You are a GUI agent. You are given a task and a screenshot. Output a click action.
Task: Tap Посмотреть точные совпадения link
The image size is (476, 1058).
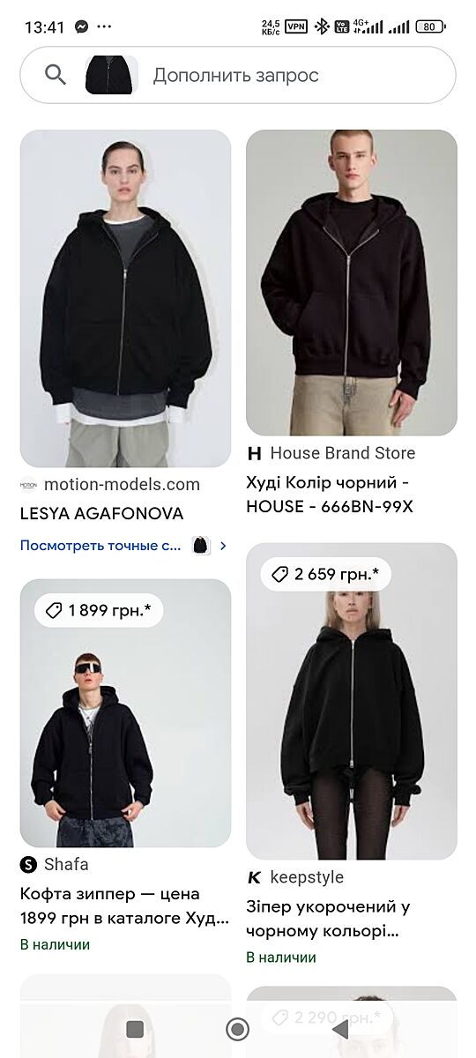click(100, 546)
